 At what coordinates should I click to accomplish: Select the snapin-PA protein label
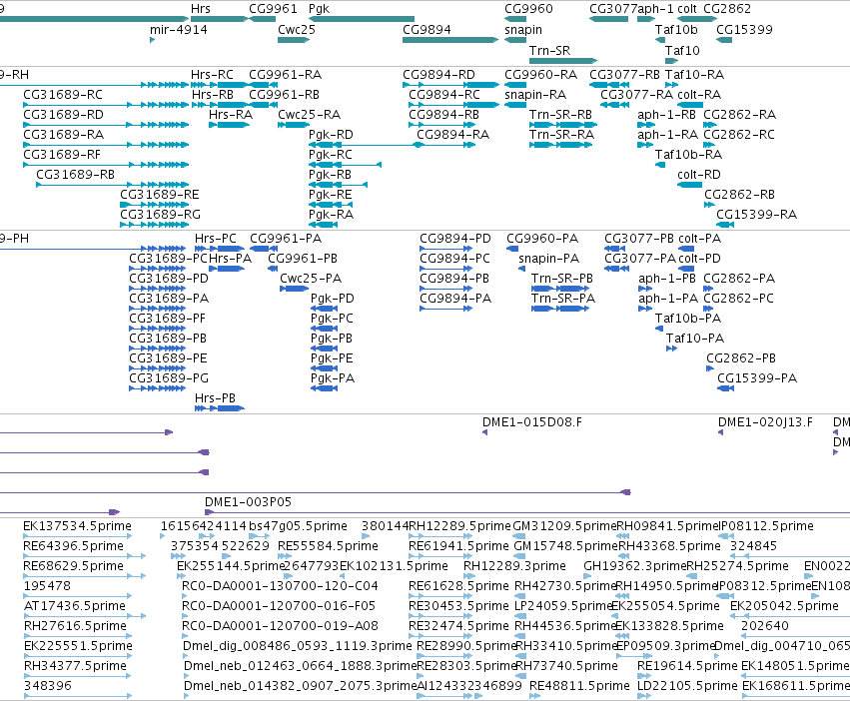click(x=548, y=258)
